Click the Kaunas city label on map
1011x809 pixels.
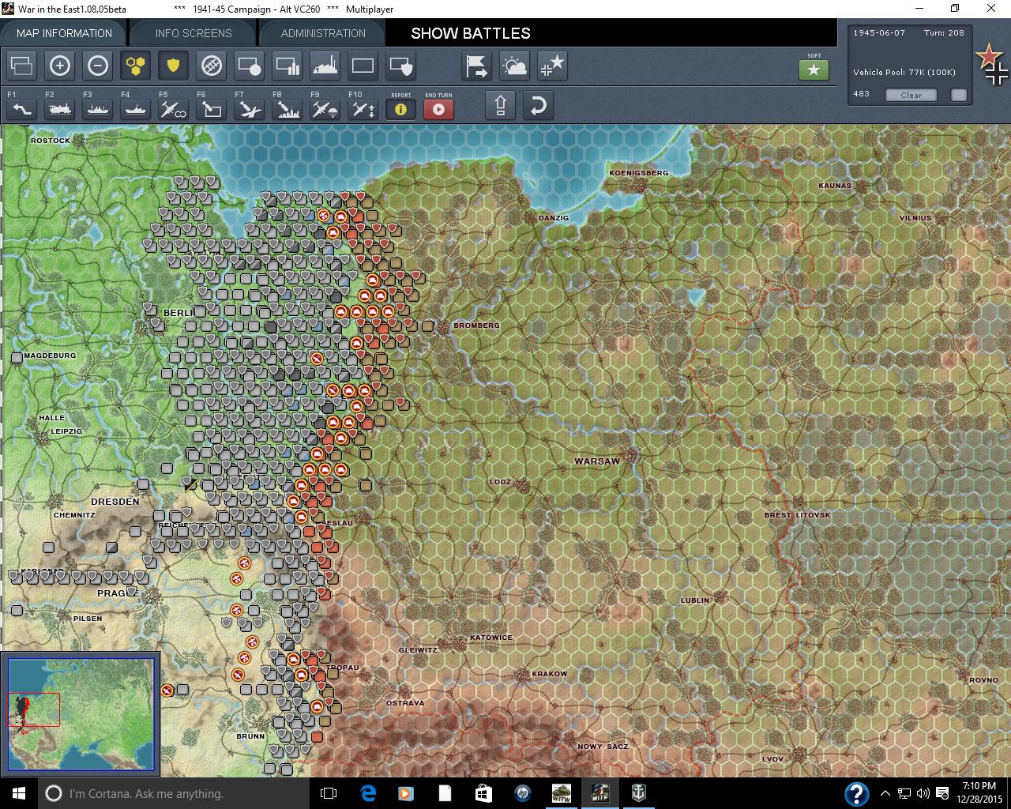[835, 186]
